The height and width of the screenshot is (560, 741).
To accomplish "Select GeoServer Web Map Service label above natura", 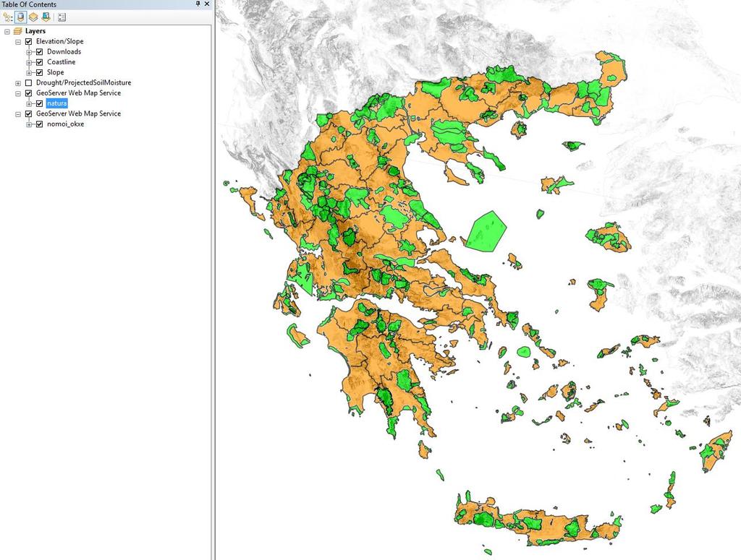I will tap(78, 93).
